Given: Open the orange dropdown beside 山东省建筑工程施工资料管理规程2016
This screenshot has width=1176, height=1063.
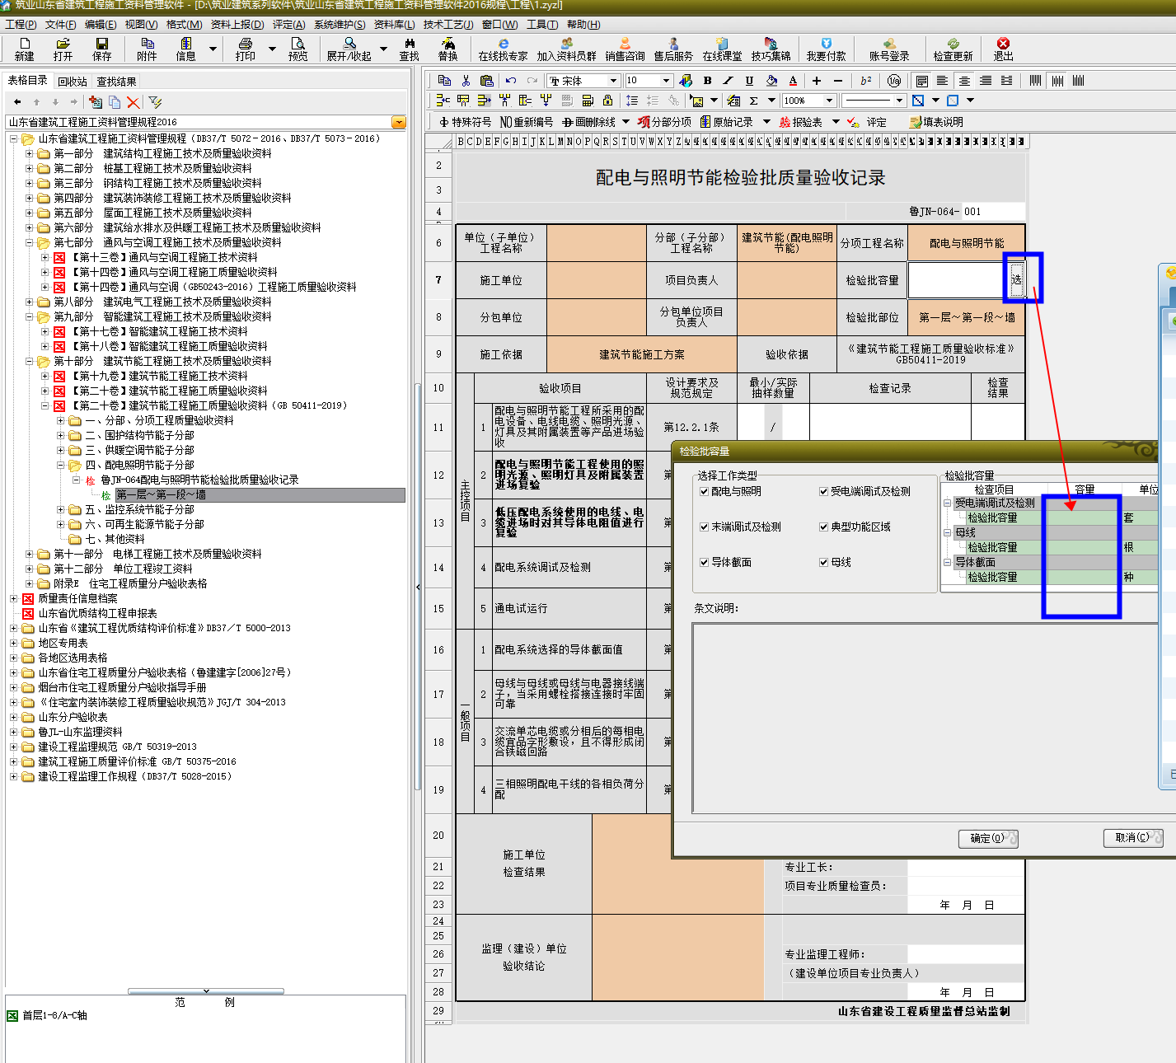Looking at the screenshot, I should pyautogui.click(x=399, y=122).
